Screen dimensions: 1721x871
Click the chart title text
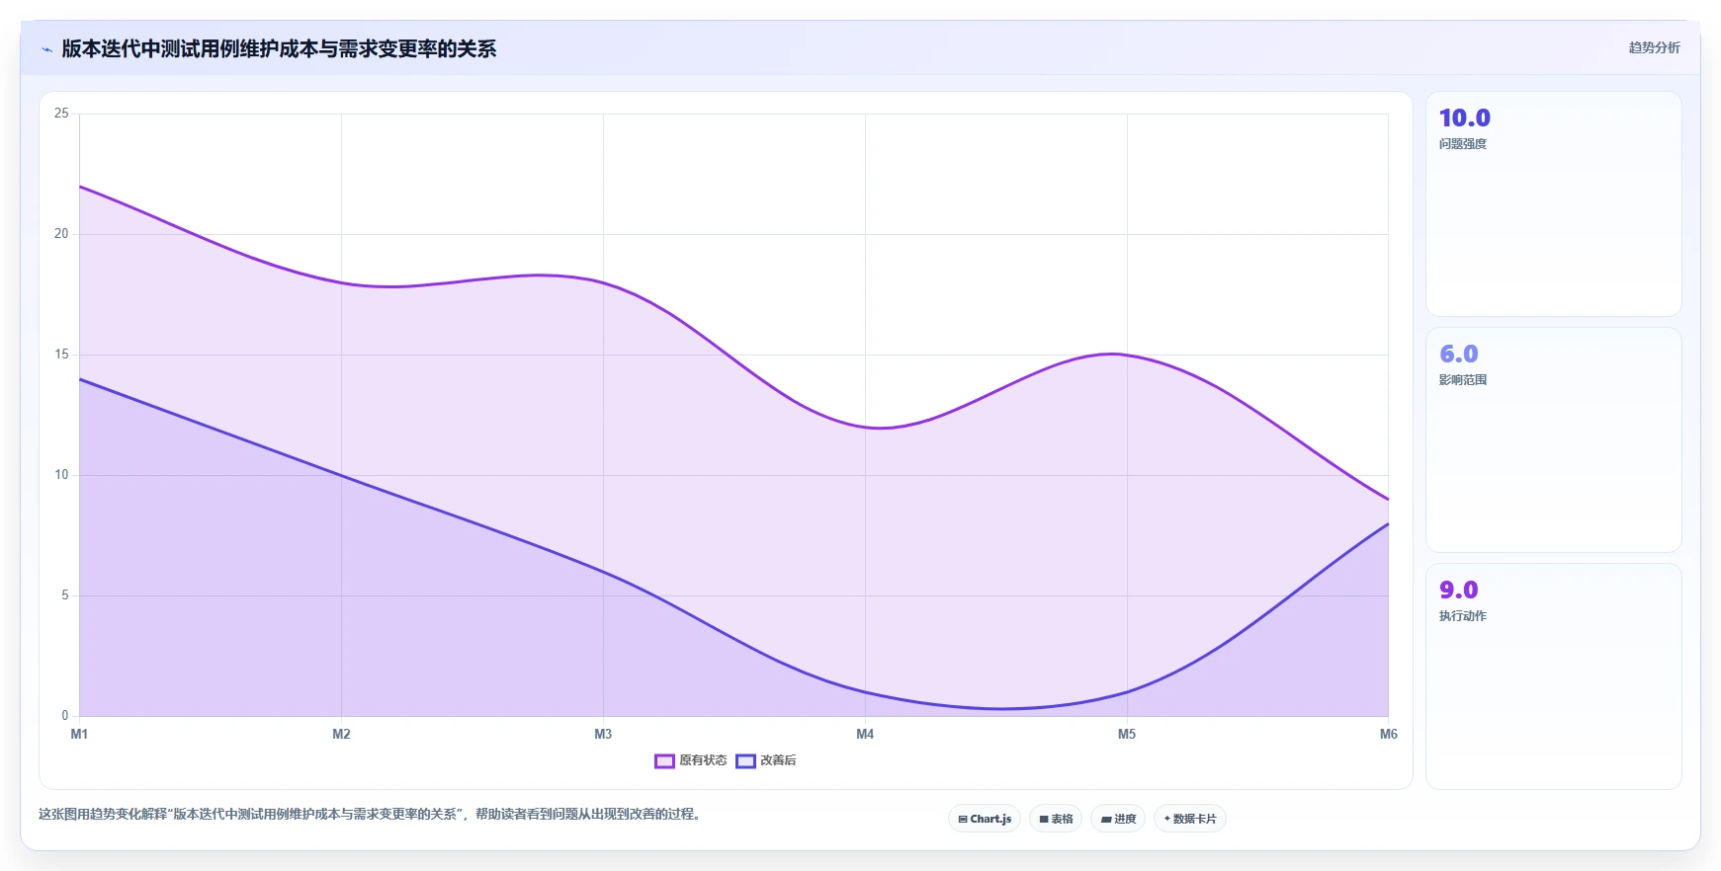tap(279, 48)
